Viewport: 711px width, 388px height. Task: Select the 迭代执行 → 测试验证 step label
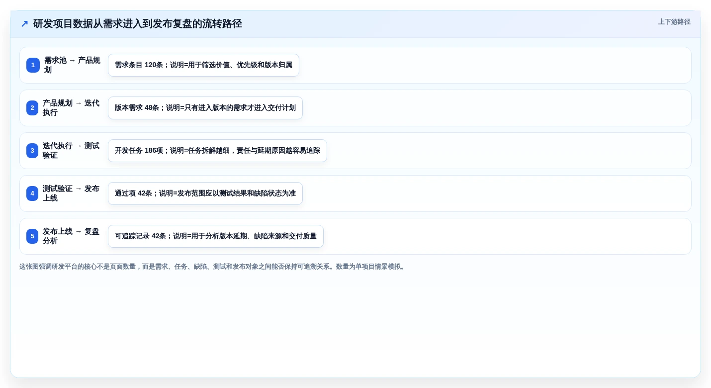pyautogui.click(x=72, y=151)
